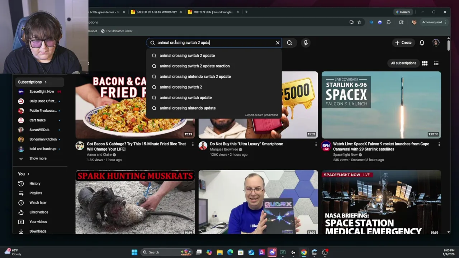The width and height of the screenshot is (459, 258).
Task: Select suggestion 'animal crossing switch update'
Action: pos(214,97)
